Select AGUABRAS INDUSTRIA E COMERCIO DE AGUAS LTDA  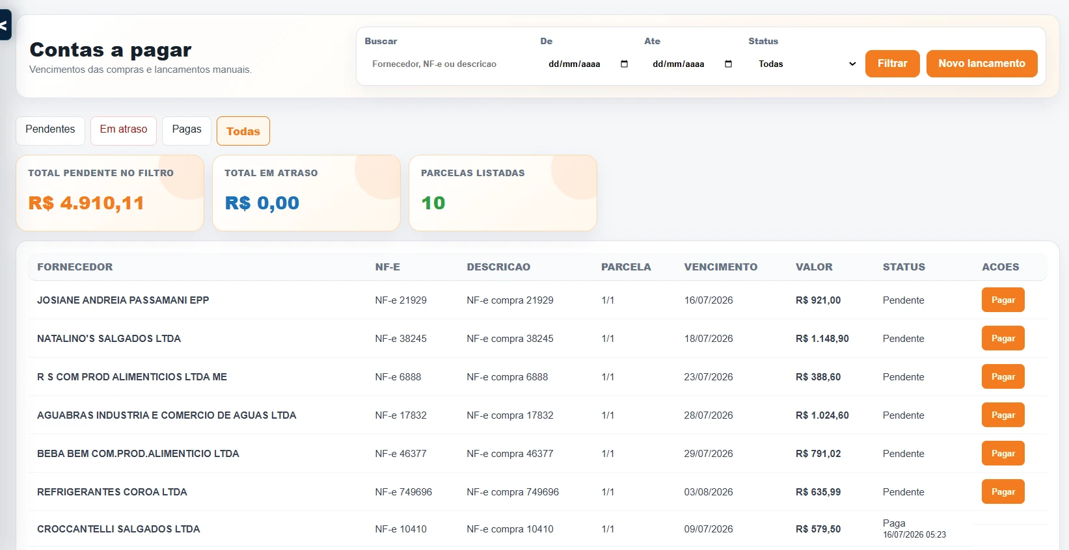(167, 415)
